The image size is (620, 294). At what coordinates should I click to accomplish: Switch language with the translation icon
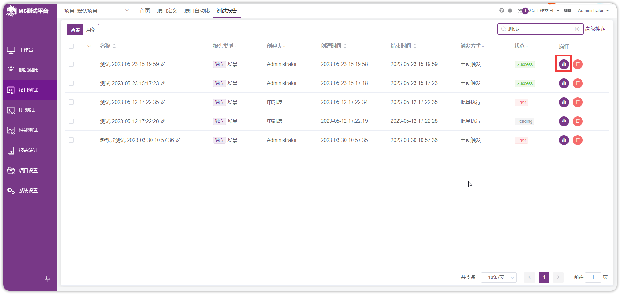click(567, 11)
